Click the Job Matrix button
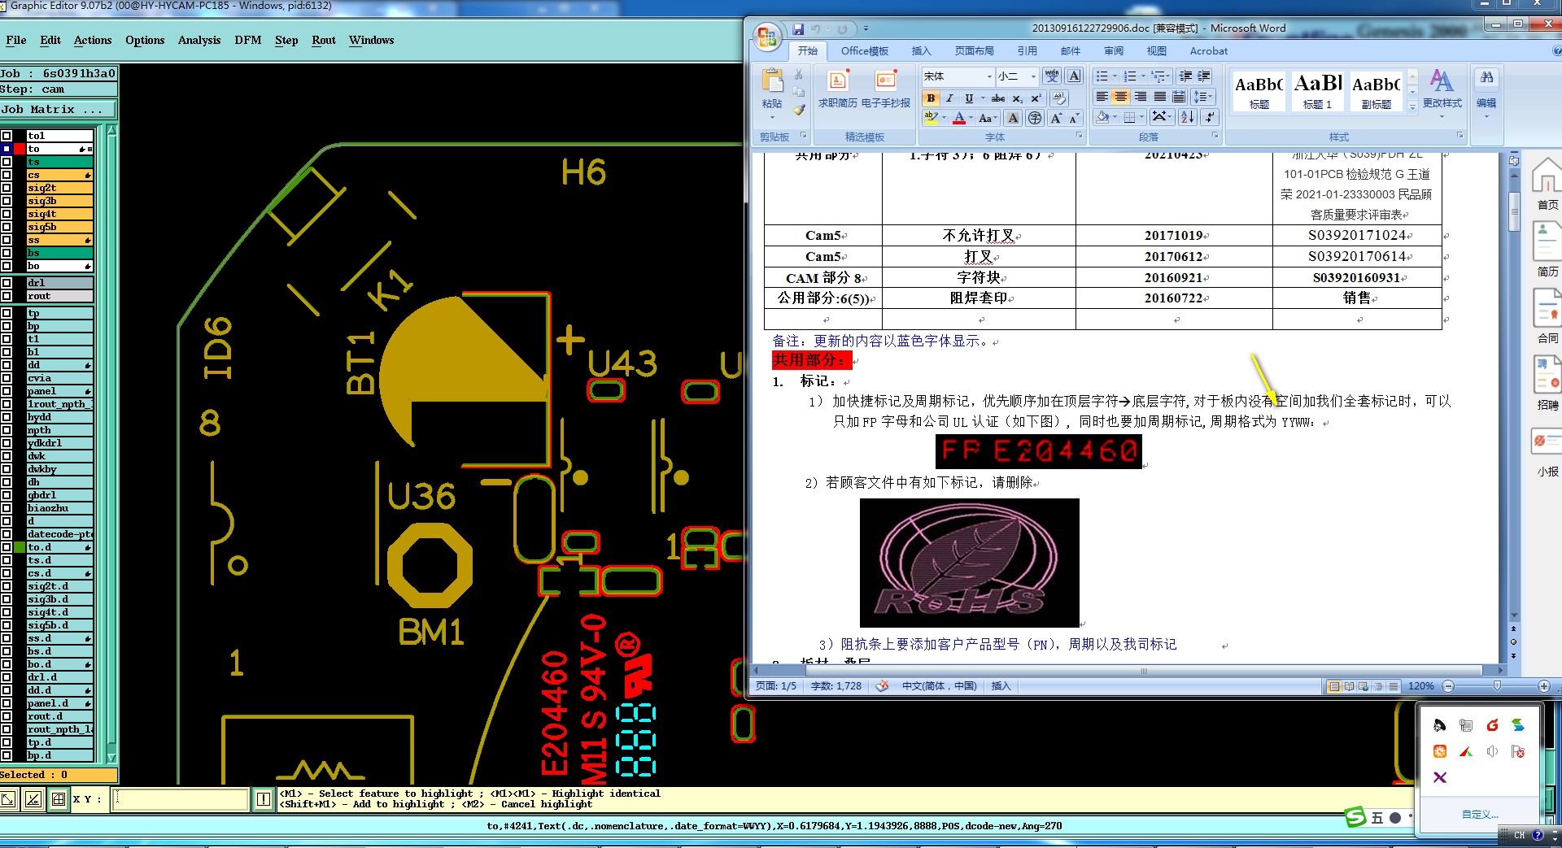1562x848 pixels. click(x=59, y=110)
